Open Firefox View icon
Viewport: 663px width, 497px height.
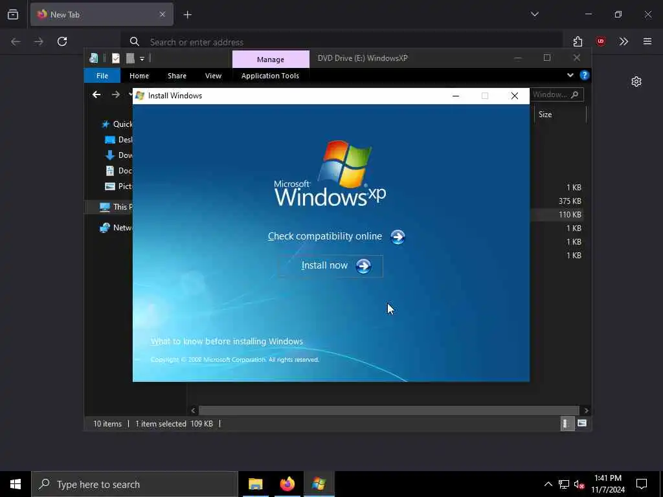tap(13, 15)
